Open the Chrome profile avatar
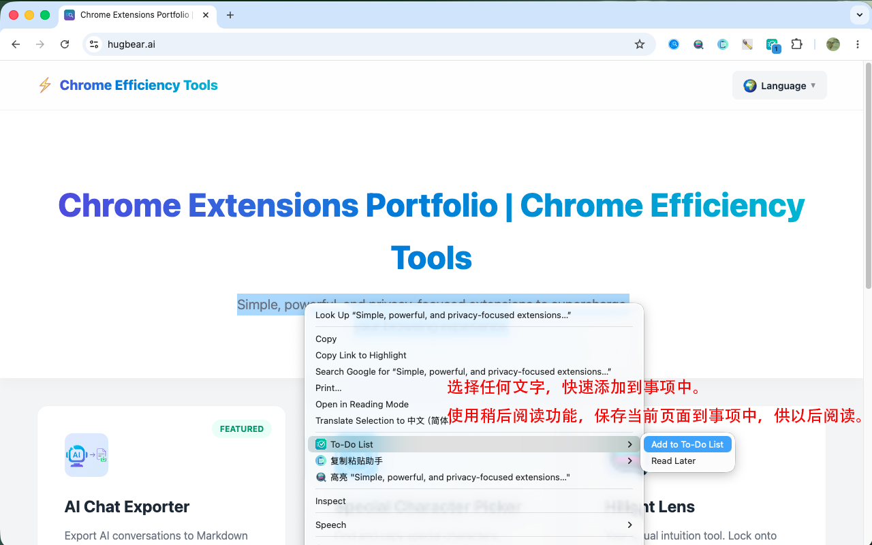This screenshot has height=545, width=872. pyautogui.click(x=833, y=44)
